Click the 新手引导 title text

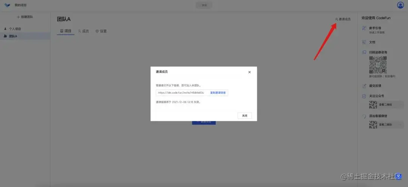[375, 28]
